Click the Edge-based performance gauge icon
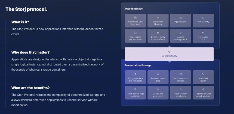This screenshot has width=234, height=114. (135, 33)
